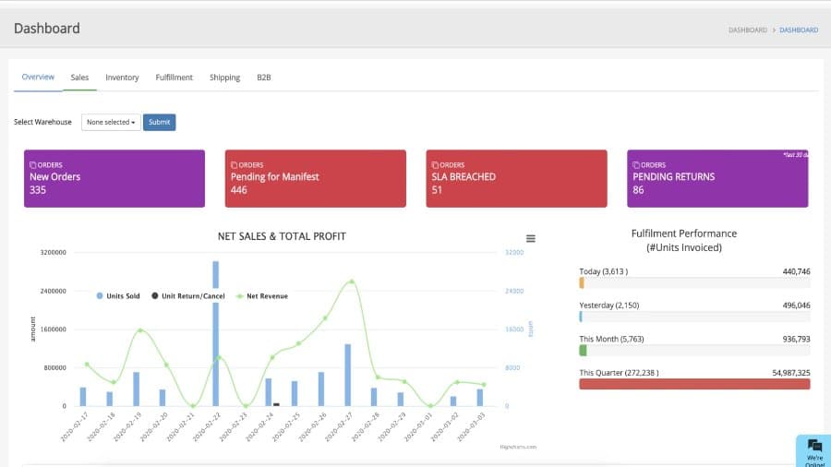This screenshot has height=467, width=831.
Task: Open the We're Online chat widget
Action: pyautogui.click(x=814, y=451)
